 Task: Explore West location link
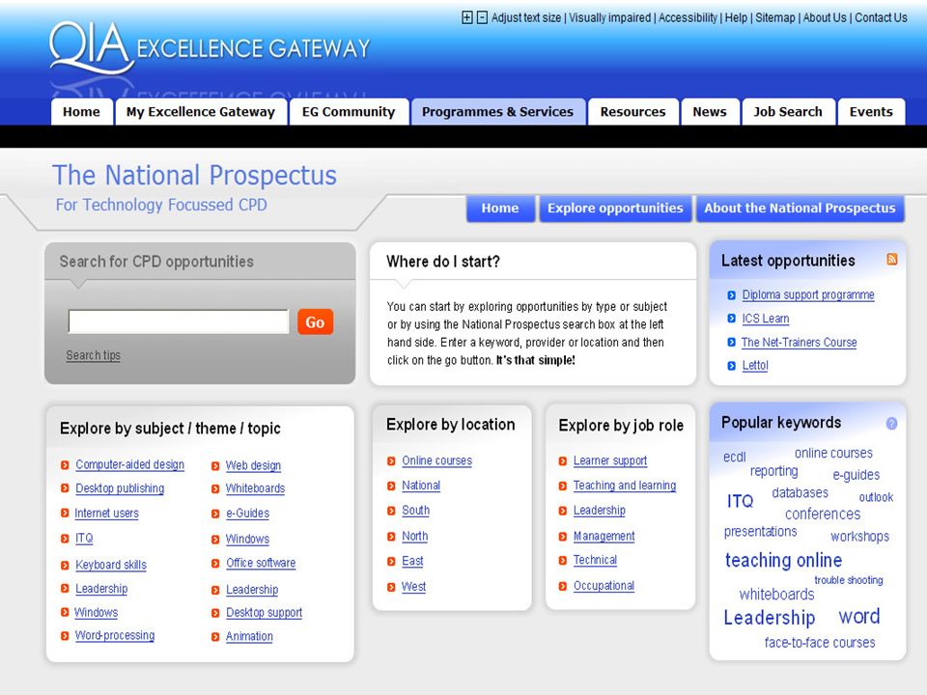[414, 587]
